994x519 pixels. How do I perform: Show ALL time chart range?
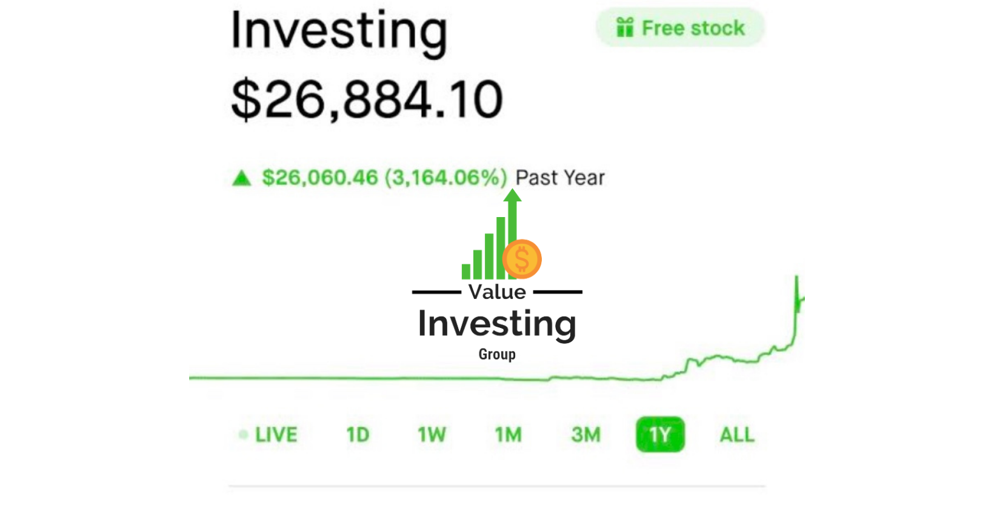737,435
